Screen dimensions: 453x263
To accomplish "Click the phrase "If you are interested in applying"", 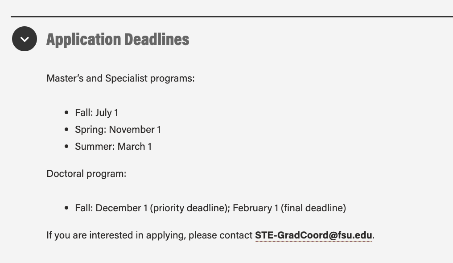I will point(116,235).
